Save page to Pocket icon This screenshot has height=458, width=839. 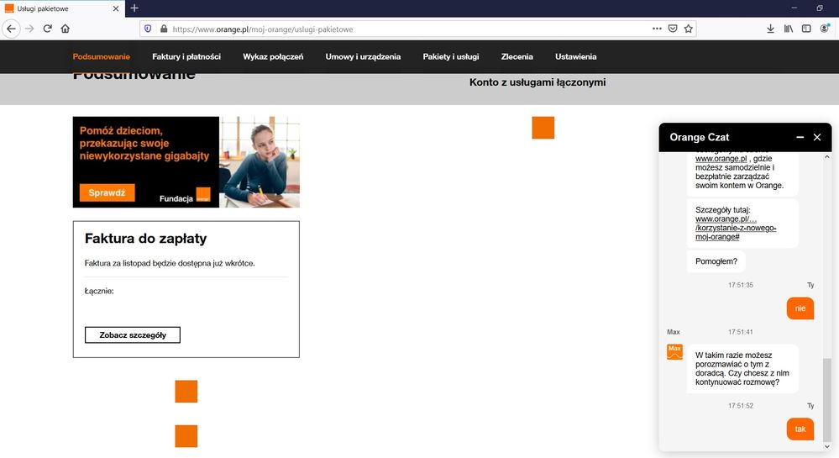pos(673,29)
